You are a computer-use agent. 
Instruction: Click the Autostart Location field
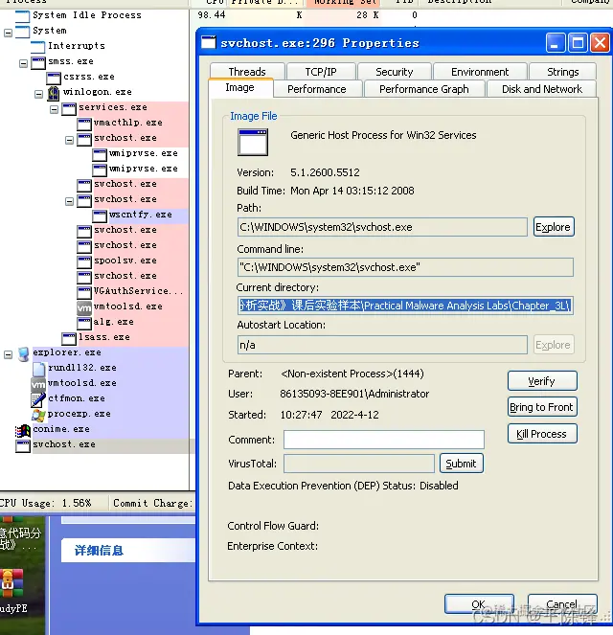click(382, 345)
